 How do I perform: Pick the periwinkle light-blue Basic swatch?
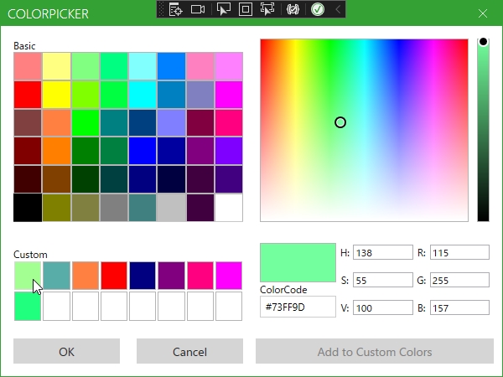(171, 123)
